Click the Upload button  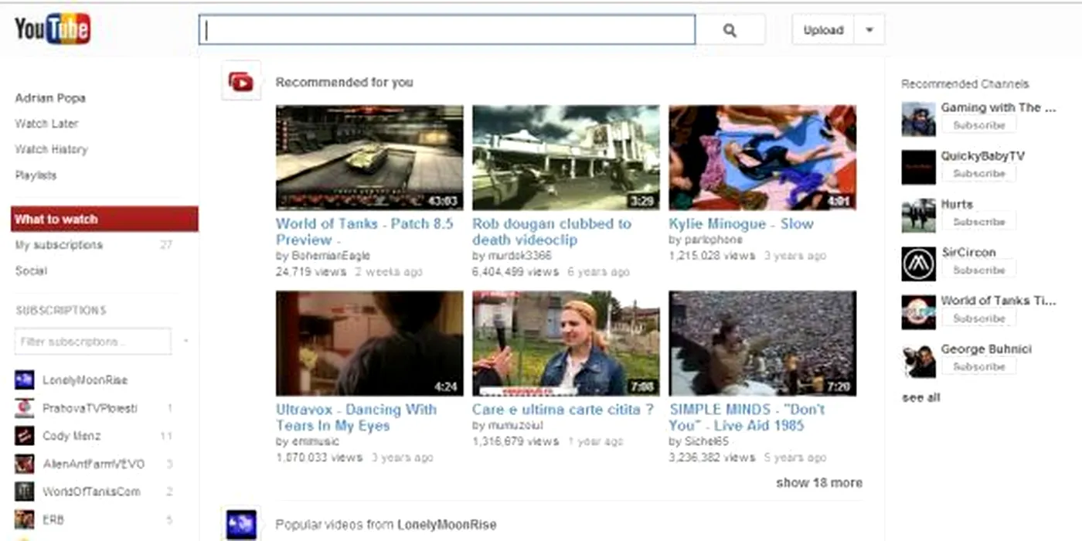822,30
